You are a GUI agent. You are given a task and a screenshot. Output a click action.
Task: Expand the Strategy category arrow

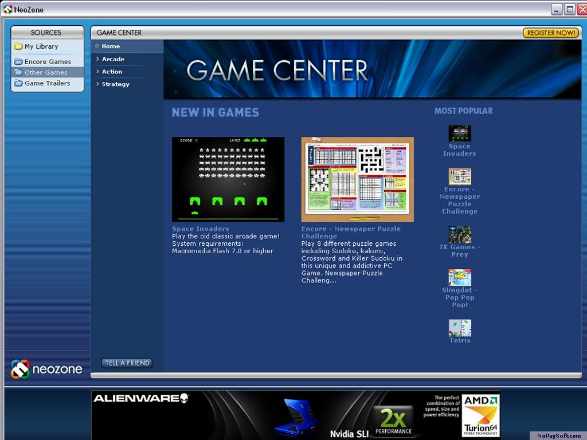tap(97, 84)
